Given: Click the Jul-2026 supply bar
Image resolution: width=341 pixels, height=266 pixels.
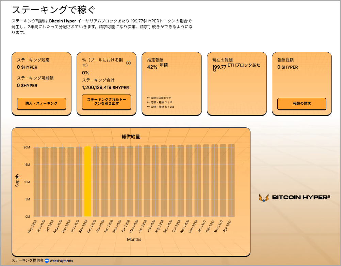Looking at the screenshot, I should tap(155, 181).
